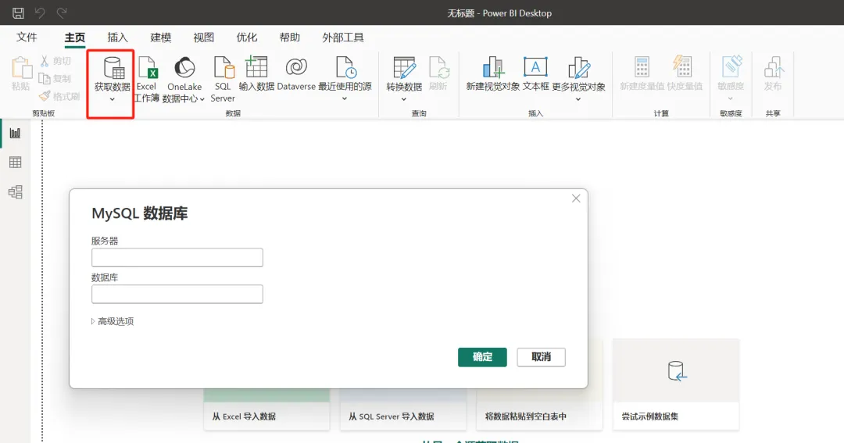The height and width of the screenshot is (443, 844).
Task: Click the 快度量值 lightning icon
Action: click(x=682, y=66)
